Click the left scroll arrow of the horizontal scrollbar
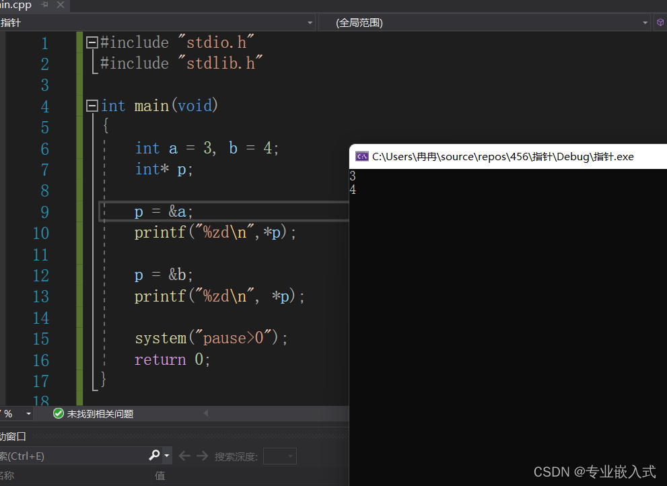667x486 pixels. point(206,413)
